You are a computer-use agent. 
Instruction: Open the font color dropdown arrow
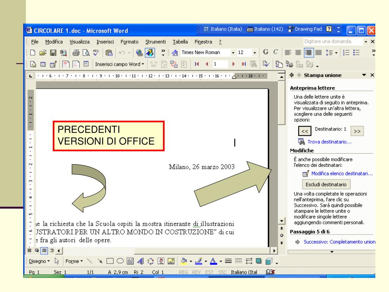[221, 261]
